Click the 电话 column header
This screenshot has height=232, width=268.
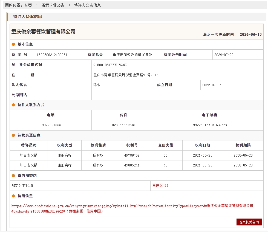click(51, 115)
